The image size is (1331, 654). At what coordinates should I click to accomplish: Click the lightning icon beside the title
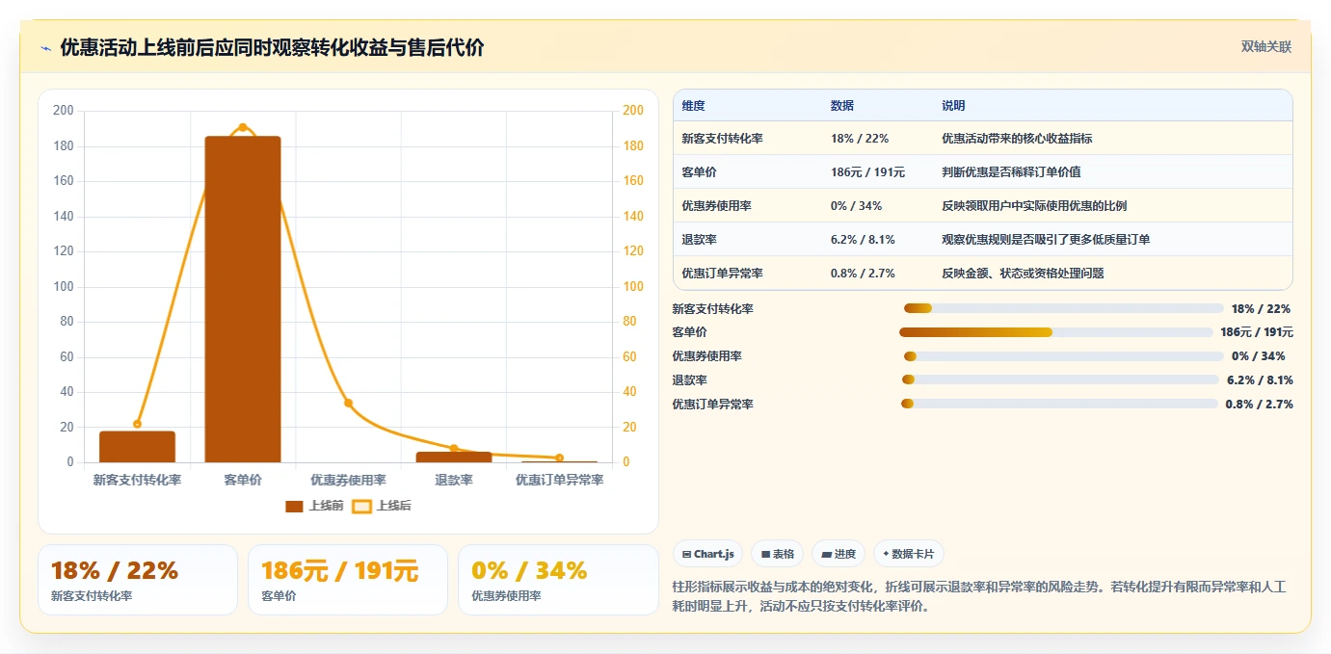(45, 48)
